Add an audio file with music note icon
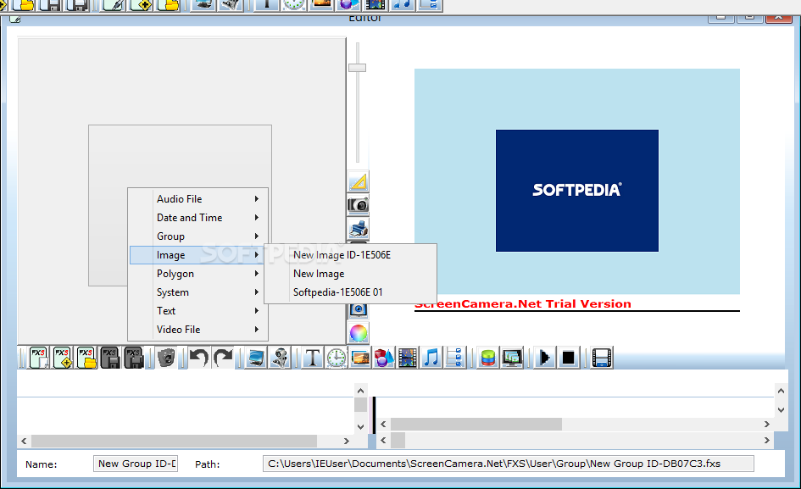 [431, 358]
